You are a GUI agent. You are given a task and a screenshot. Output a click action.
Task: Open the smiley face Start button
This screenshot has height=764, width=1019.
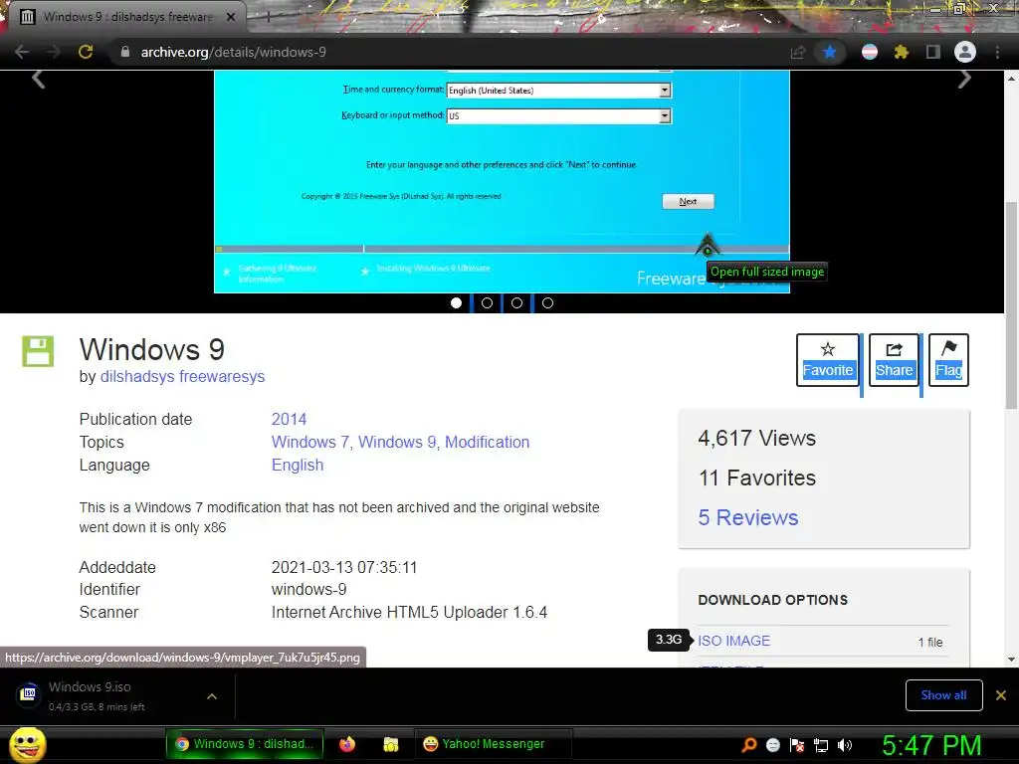pos(28,744)
